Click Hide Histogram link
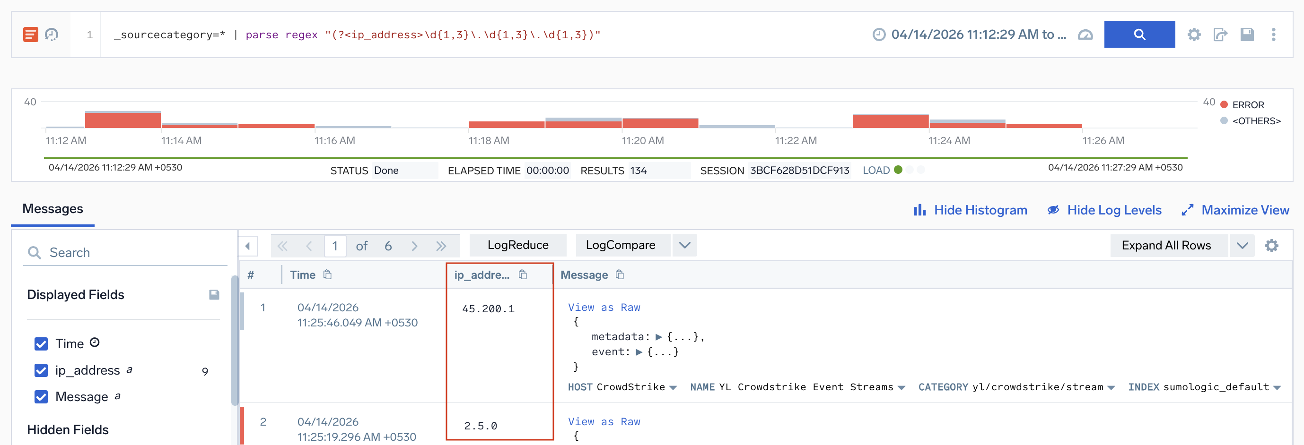 click(980, 210)
